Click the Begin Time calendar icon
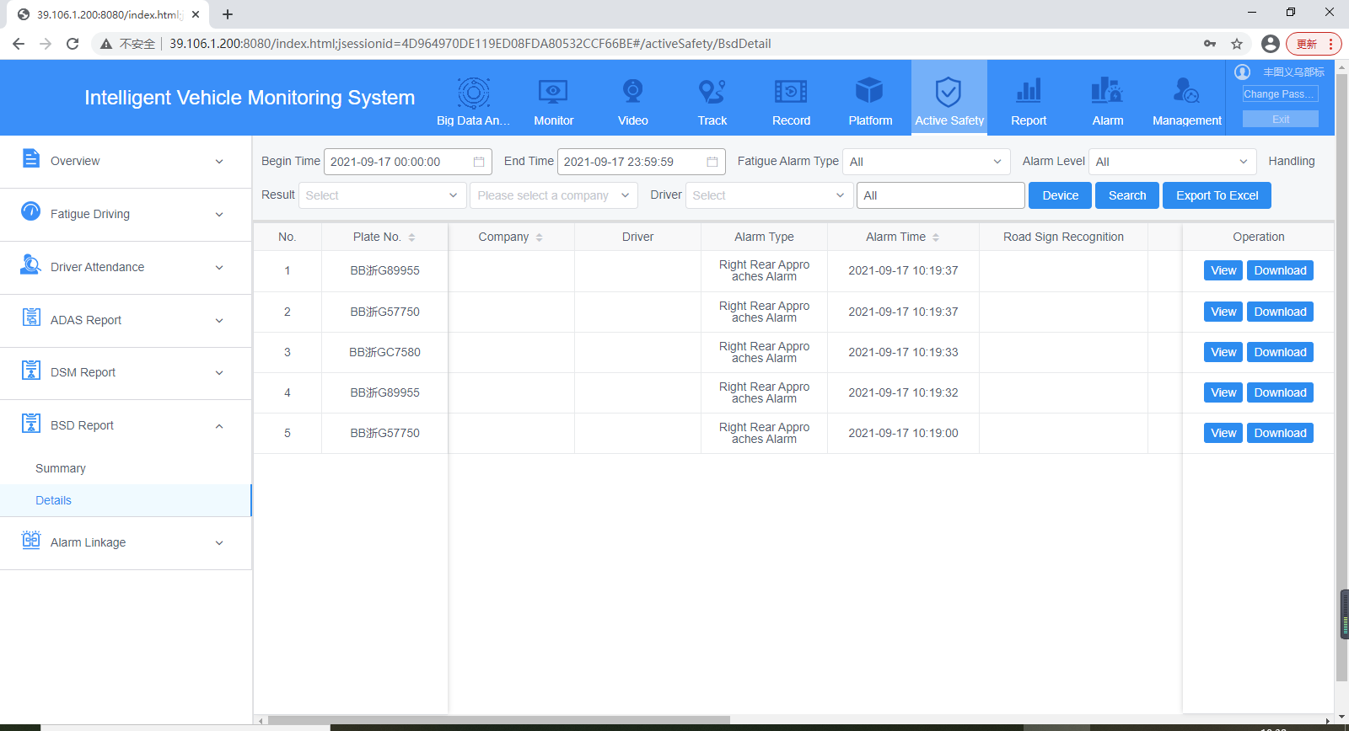 pos(479,162)
